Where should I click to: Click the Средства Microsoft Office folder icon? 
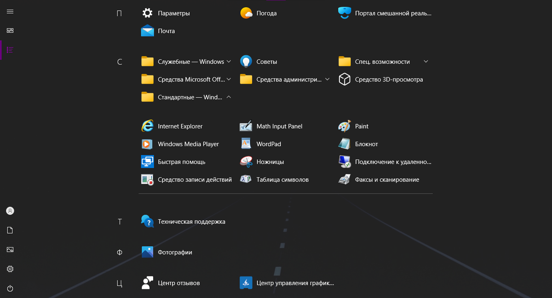click(147, 79)
